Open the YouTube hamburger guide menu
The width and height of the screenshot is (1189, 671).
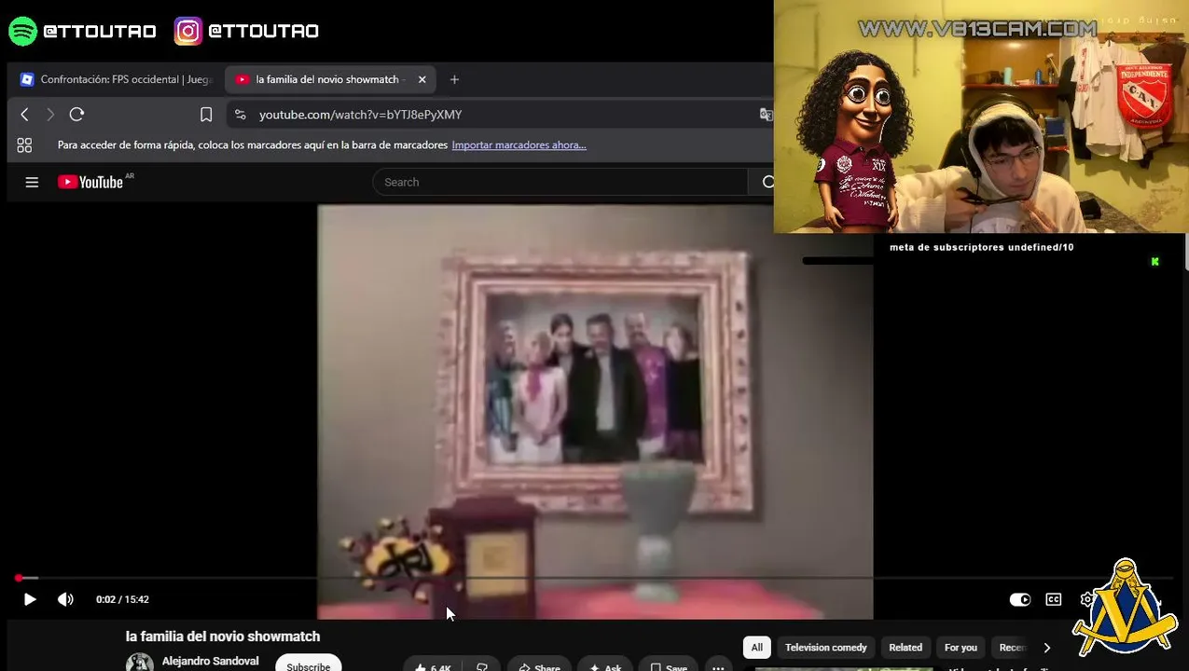coord(32,183)
